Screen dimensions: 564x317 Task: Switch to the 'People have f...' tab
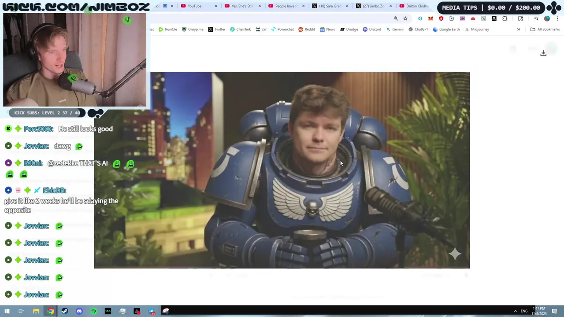[286, 6]
